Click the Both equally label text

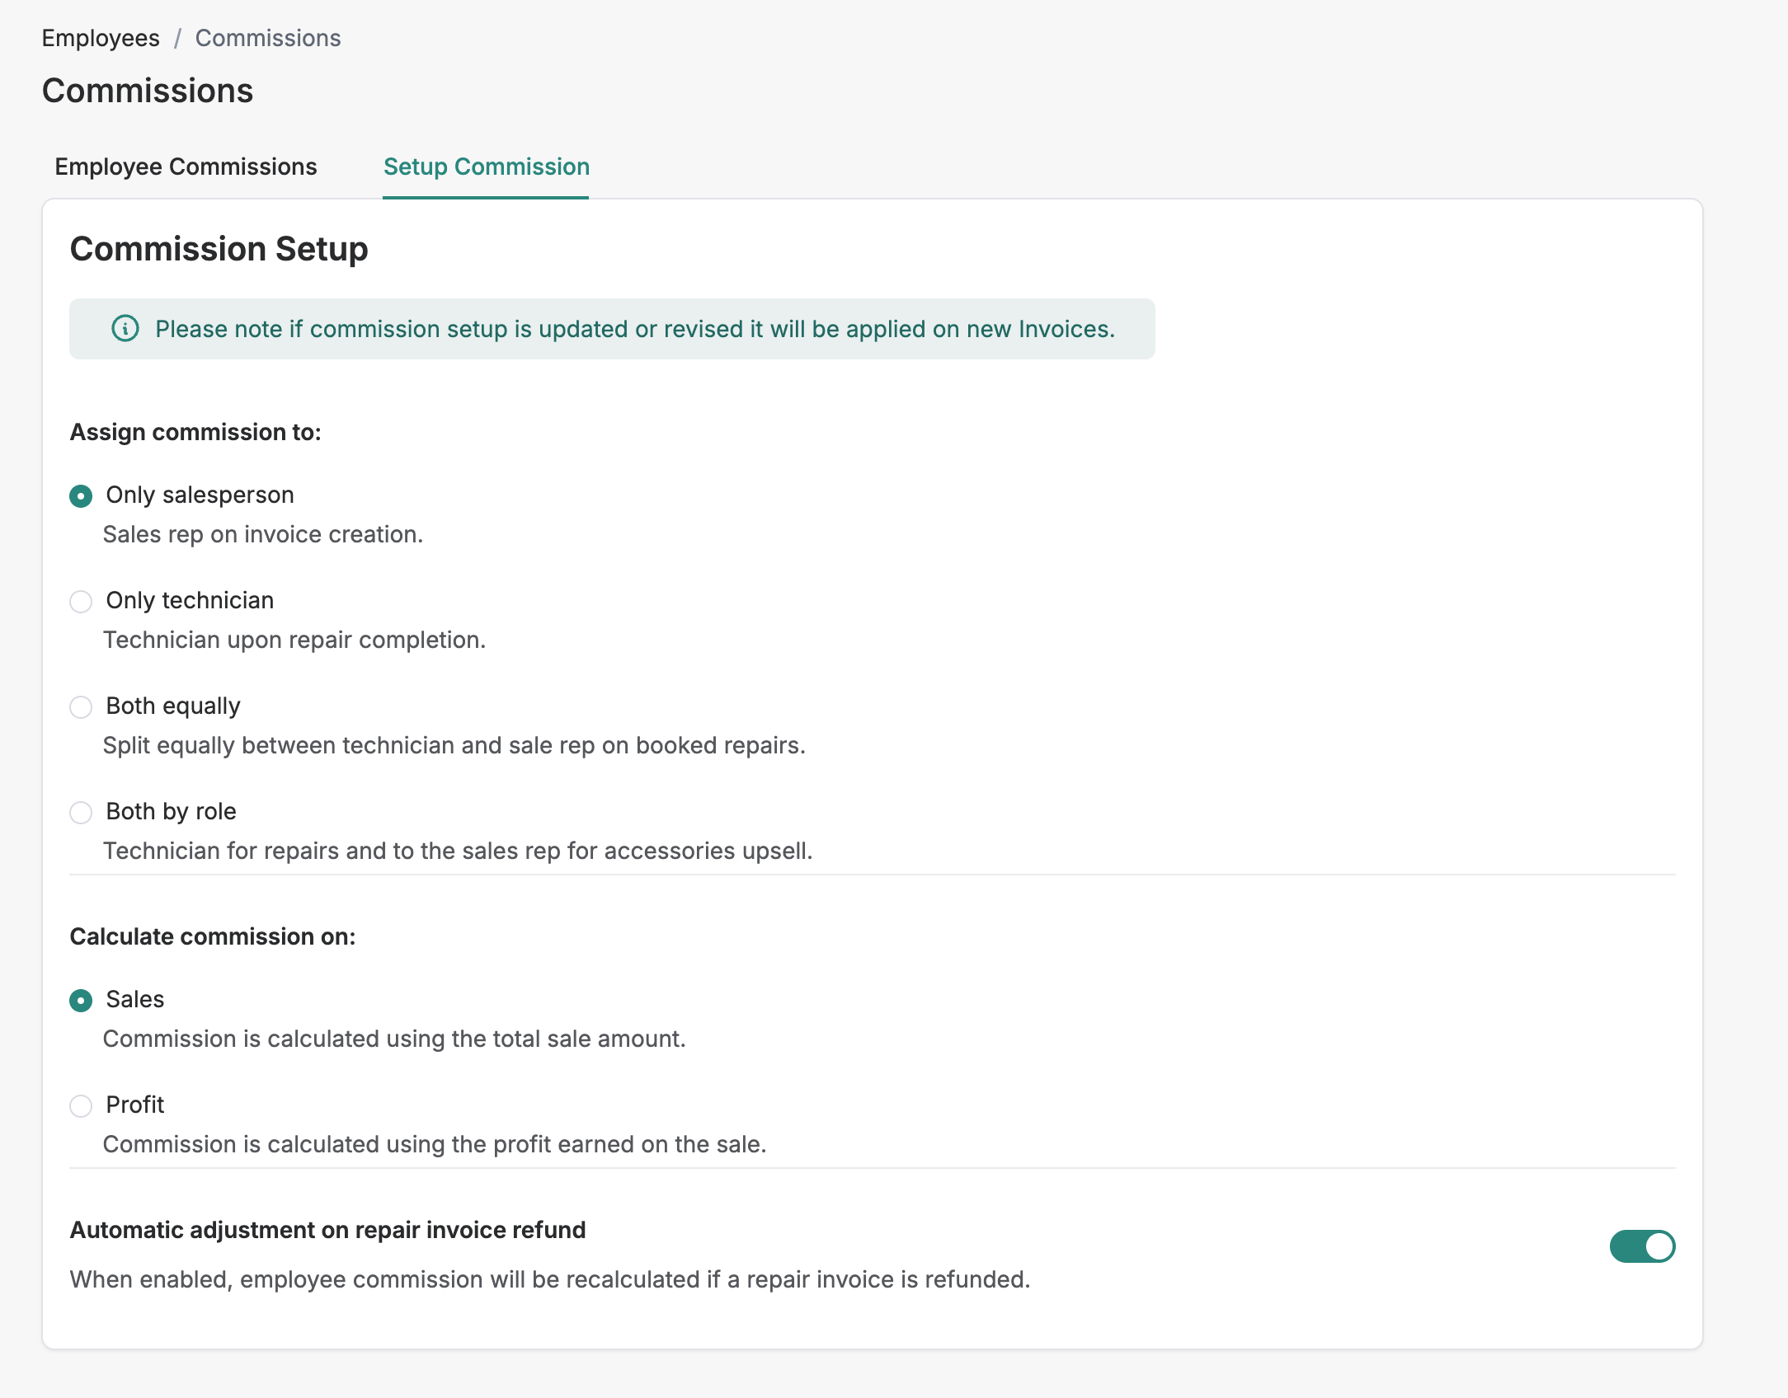point(173,706)
